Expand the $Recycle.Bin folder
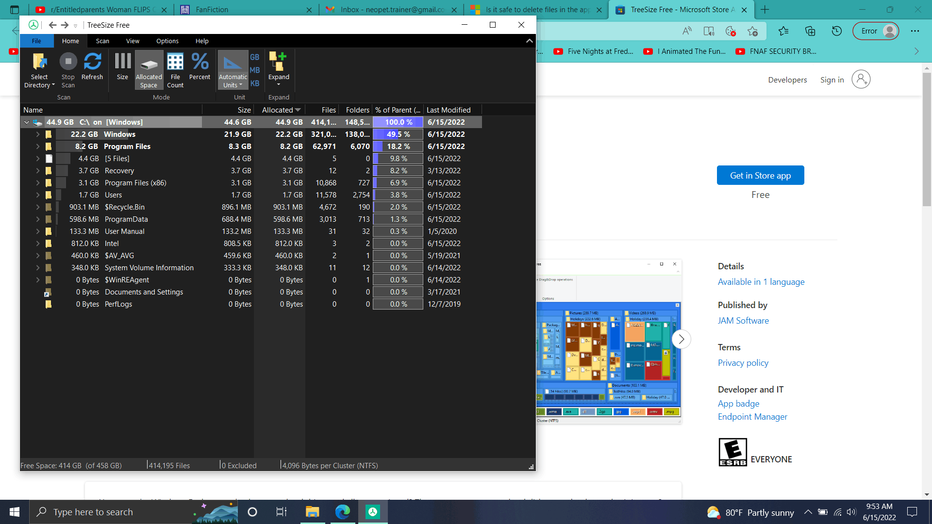The width and height of the screenshot is (932, 524). [x=38, y=207]
